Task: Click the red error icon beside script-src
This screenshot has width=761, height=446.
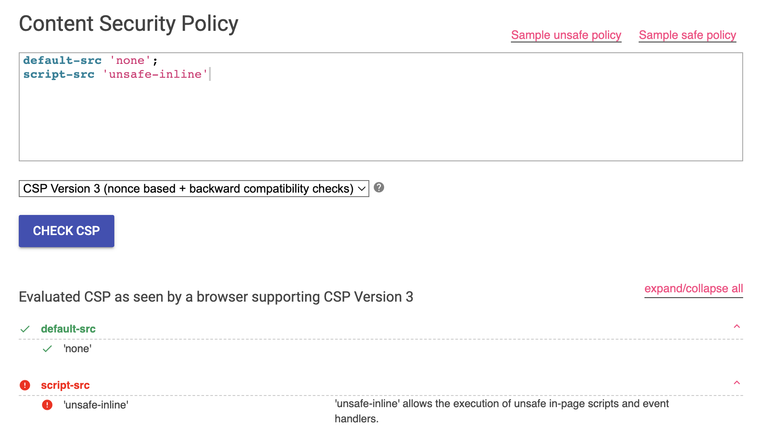Action: click(25, 385)
